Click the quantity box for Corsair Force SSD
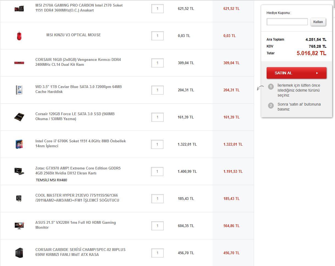Screen dimensions: 335x266 tap(157, 117)
